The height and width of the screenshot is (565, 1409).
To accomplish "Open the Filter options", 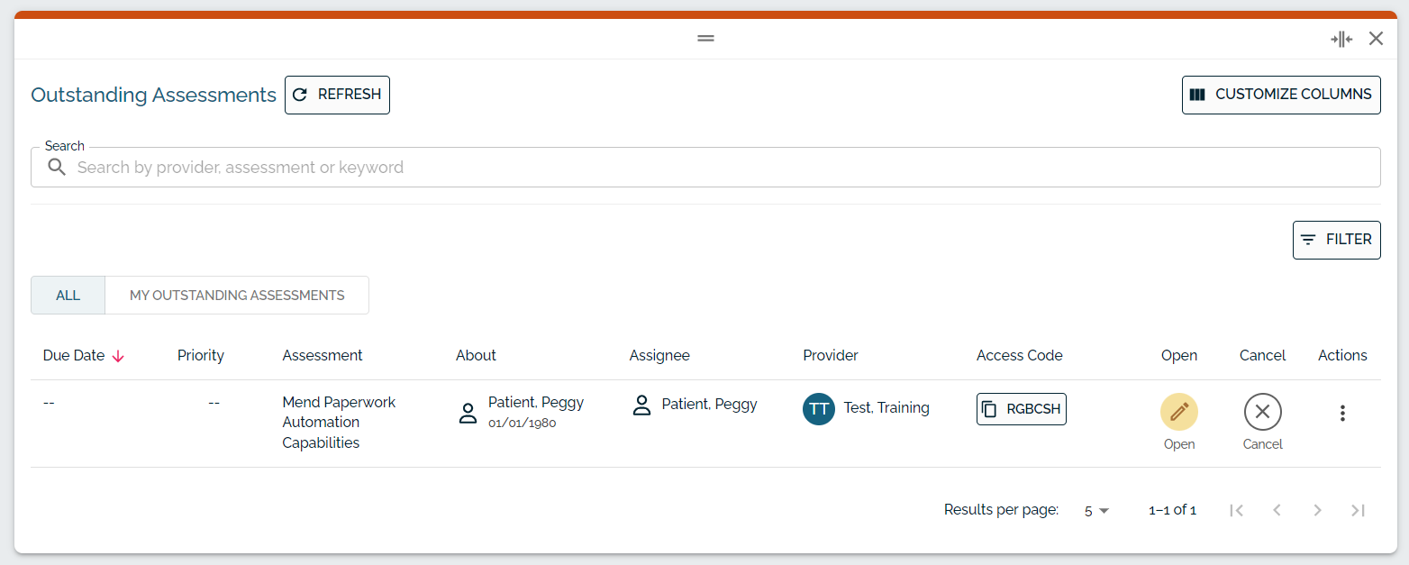I will [x=1336, y=240].
